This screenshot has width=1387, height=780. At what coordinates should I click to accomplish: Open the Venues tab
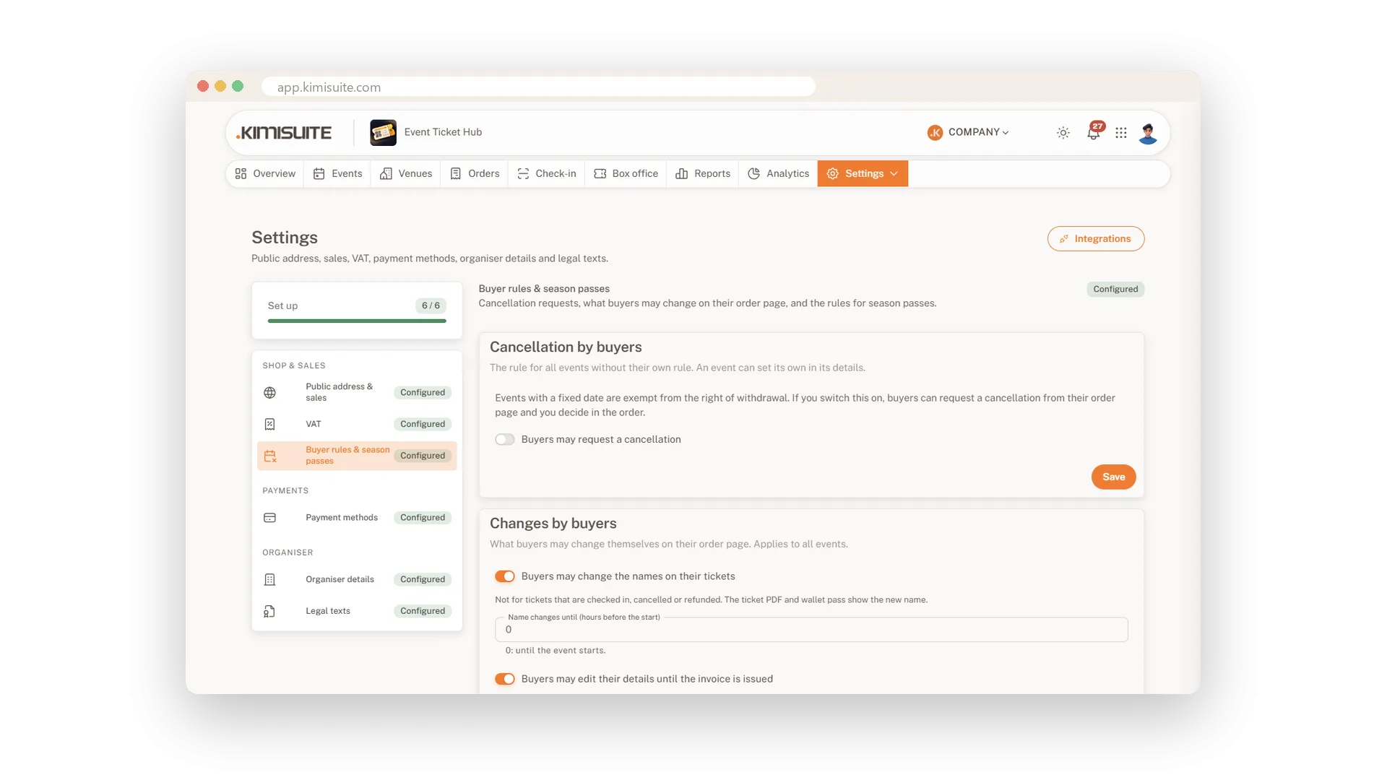click(x=406, y=174)
